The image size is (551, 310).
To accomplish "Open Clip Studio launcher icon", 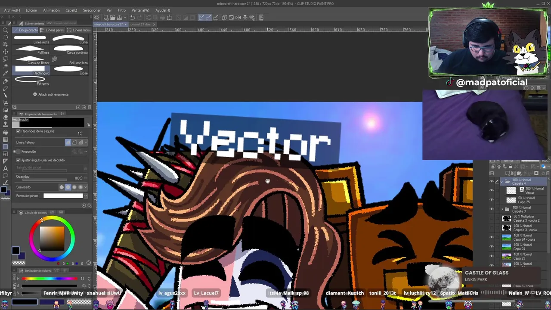I will click(x=96, y=18).
